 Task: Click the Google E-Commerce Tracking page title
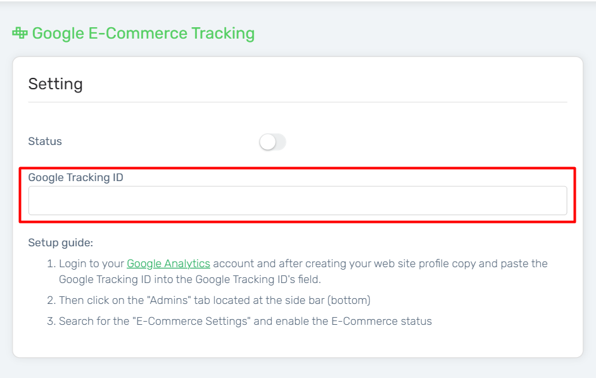(143, 34)
